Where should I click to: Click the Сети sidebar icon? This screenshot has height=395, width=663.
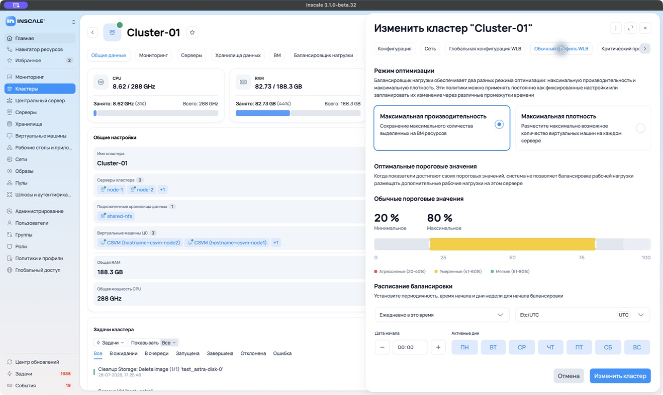tap(10, 159)
